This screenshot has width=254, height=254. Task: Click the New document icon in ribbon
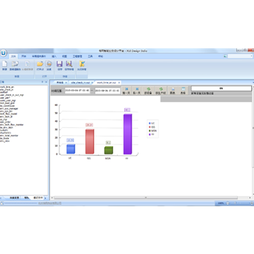point(5,64)
